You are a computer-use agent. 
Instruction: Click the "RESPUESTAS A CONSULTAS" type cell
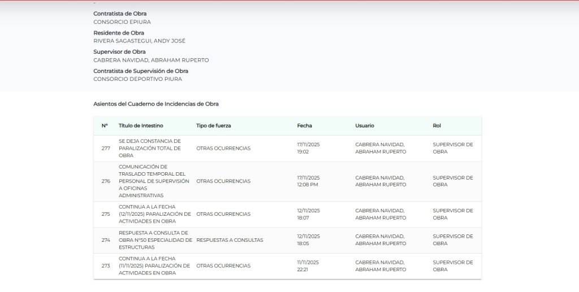[x=230, y=240]
